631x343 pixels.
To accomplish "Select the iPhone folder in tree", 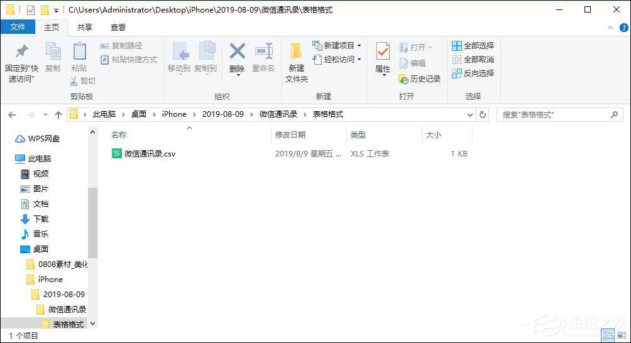I will point(45,279).
